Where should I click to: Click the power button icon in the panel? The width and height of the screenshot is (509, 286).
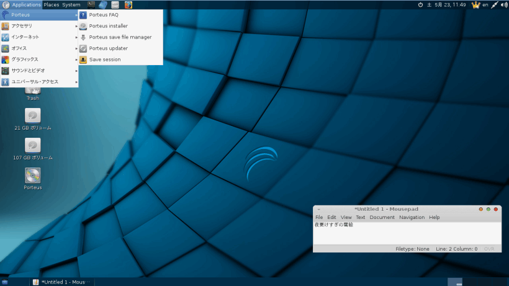(x=420, y=4)
